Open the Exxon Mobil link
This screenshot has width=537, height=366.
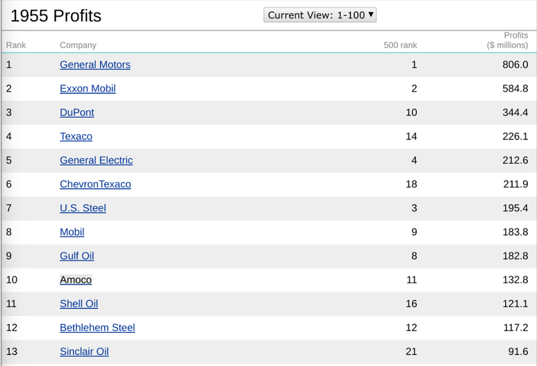click(88, 89)
